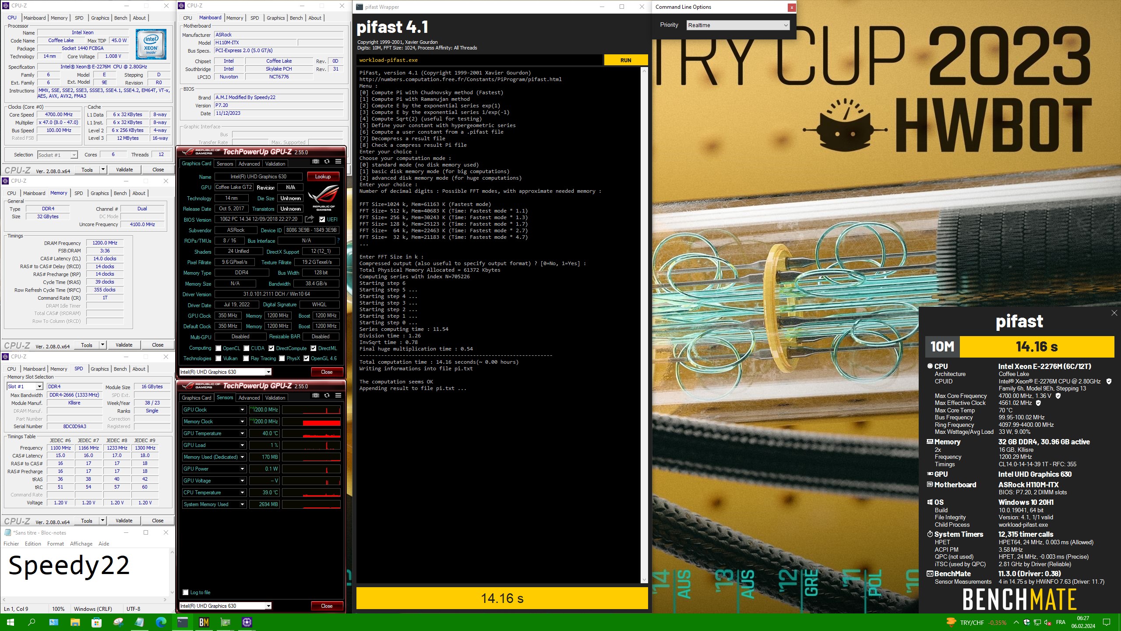Open the Socket #1 selection dropdown in CPU-Z

click(x=57, y=155)
